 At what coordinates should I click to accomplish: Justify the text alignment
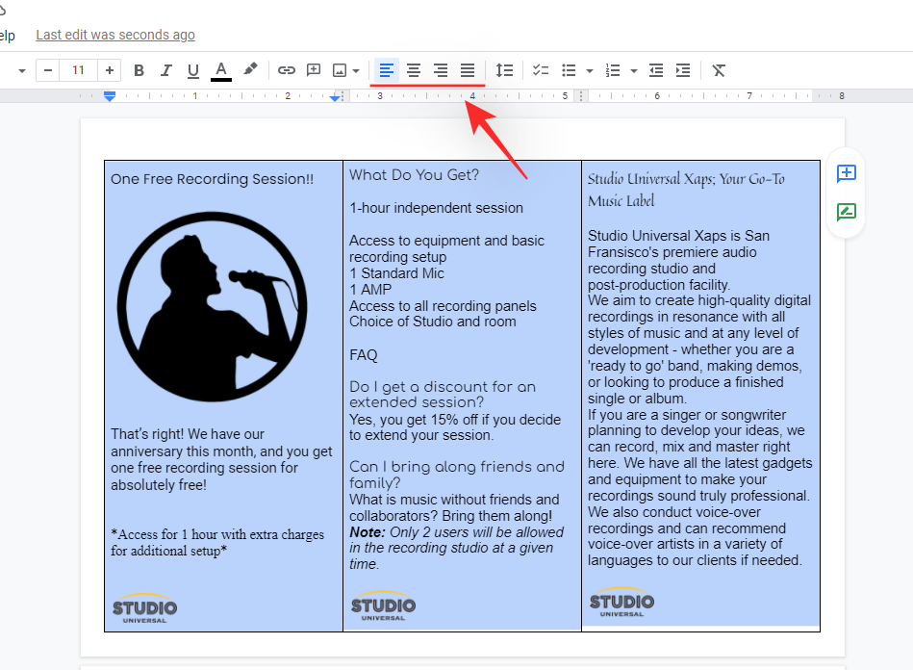click(x=468, y=70)
